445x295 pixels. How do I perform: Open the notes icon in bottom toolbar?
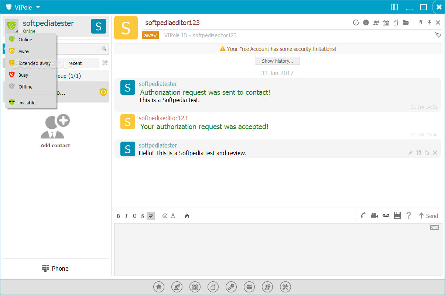click(213, 287)
